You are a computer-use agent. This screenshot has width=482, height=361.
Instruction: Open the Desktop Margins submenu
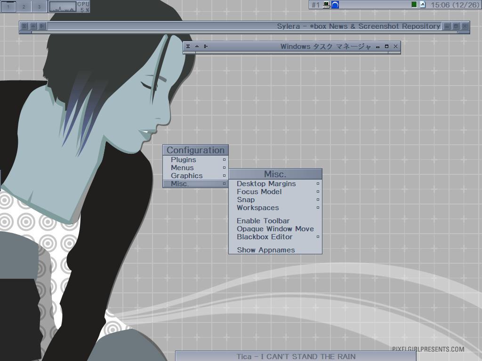point(275,184)
